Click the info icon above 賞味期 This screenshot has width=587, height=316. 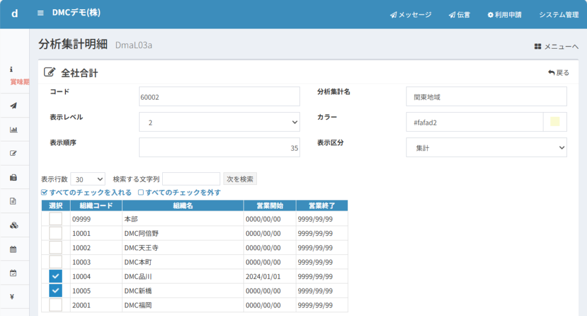[11, 69]
